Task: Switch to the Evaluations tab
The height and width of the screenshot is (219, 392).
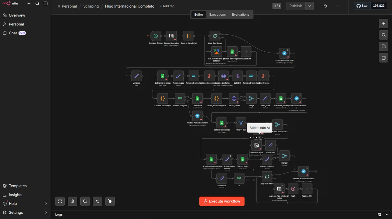Action: [x=241, y=15]
